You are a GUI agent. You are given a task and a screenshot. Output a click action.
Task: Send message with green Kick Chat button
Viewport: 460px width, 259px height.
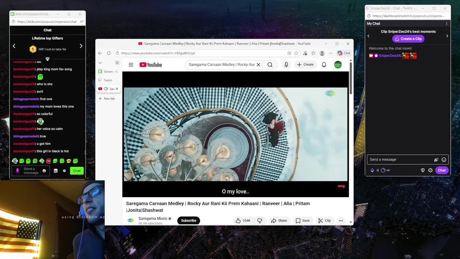pos(77,171)
